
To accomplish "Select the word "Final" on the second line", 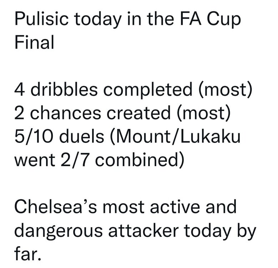I will tap(34, 42).
